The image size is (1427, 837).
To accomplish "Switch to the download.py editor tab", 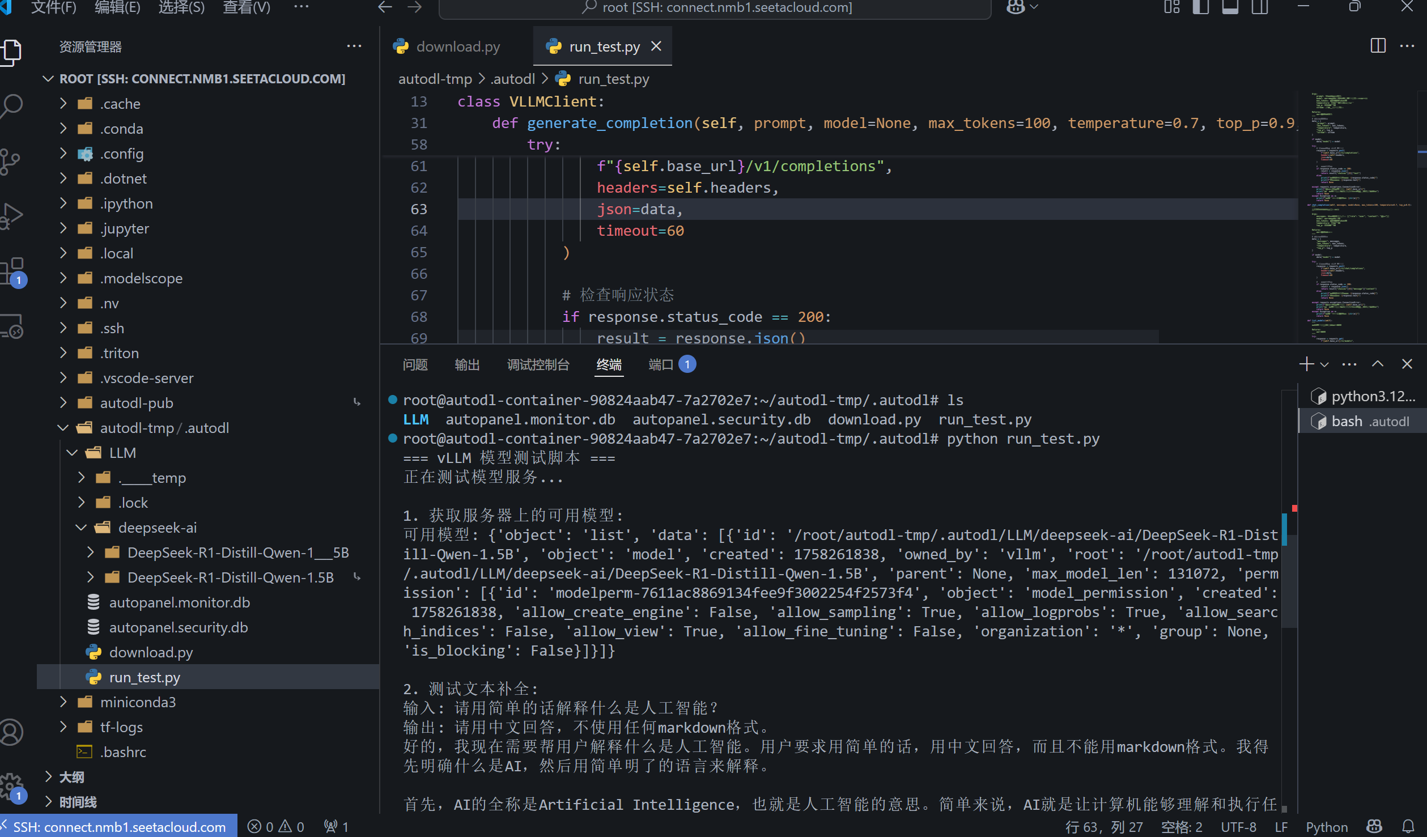I will pyautogui.click(x=457, y=46).
